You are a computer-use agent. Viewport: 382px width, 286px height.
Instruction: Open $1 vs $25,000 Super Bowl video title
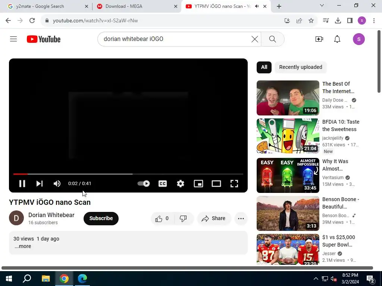[338, 241]
